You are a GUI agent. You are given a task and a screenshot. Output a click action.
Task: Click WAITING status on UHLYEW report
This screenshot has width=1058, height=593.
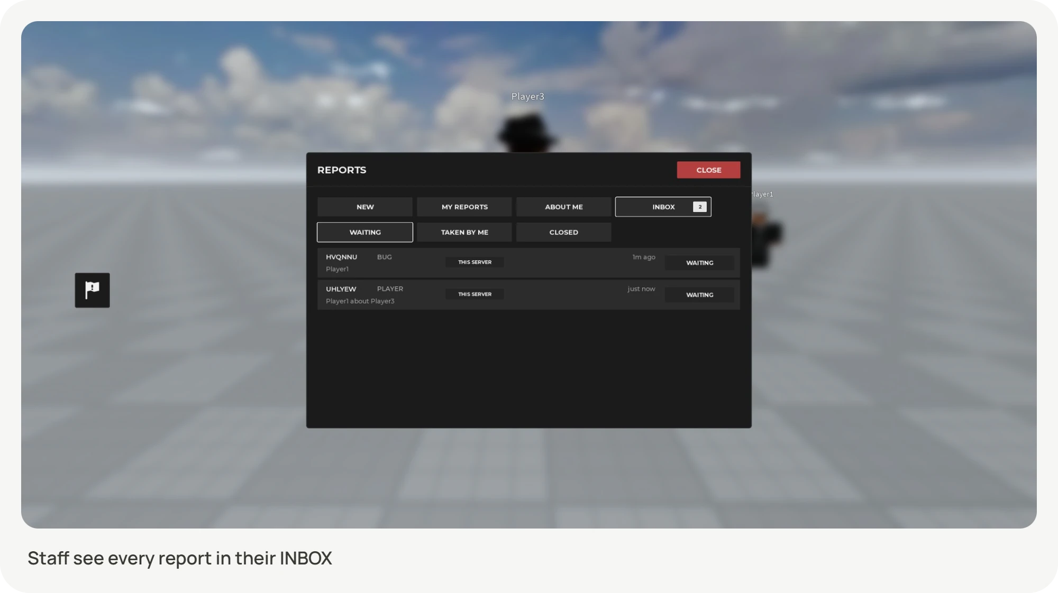click(x=699, y=295)
